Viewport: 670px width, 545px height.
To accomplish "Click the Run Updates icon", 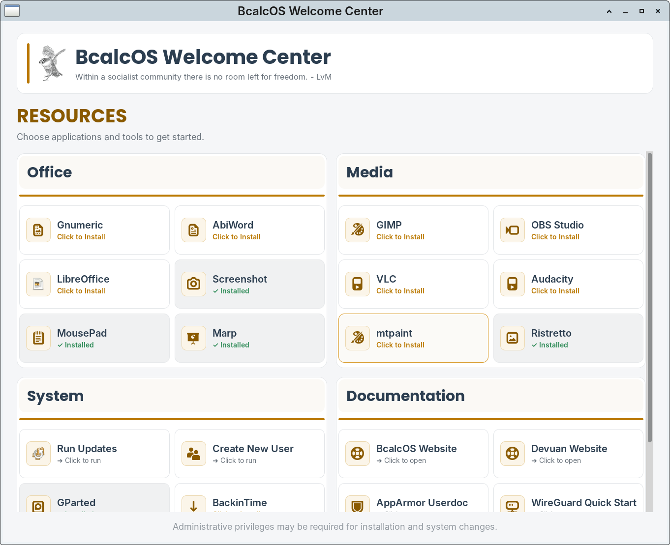I will [38, 454].
